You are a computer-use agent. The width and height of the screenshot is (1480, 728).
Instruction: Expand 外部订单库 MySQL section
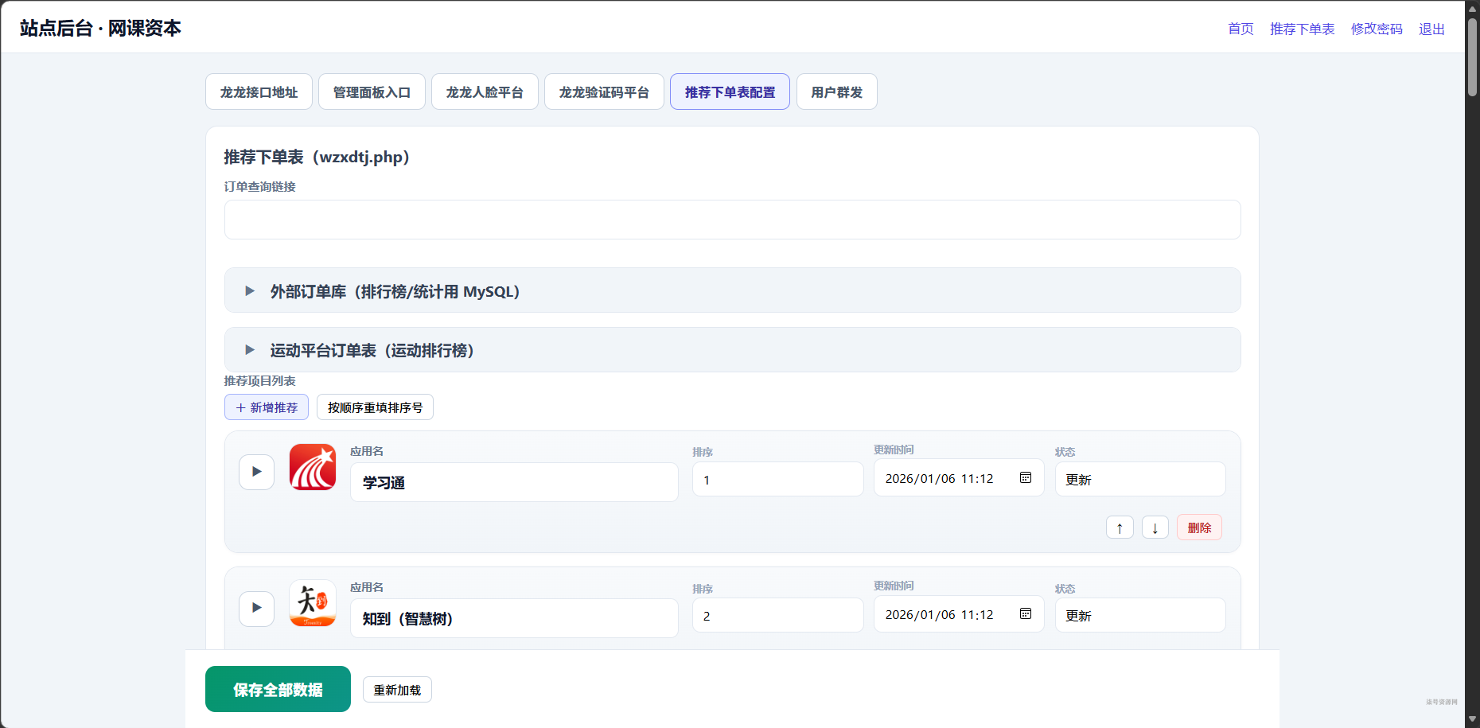732,290
